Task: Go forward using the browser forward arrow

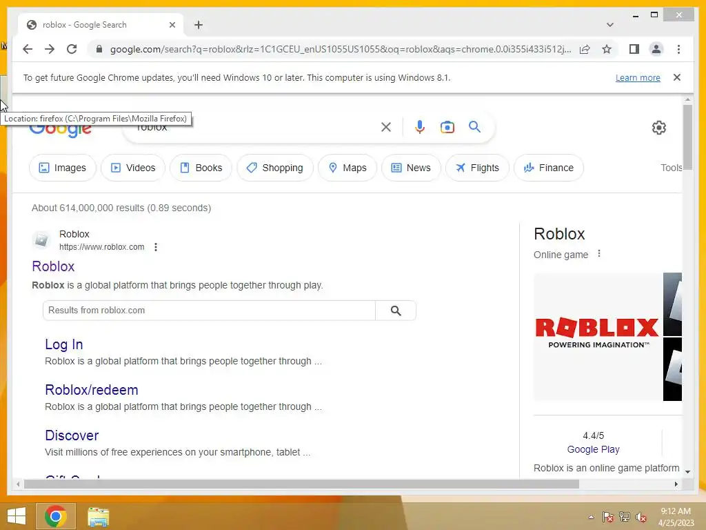Action: point(50,49)
